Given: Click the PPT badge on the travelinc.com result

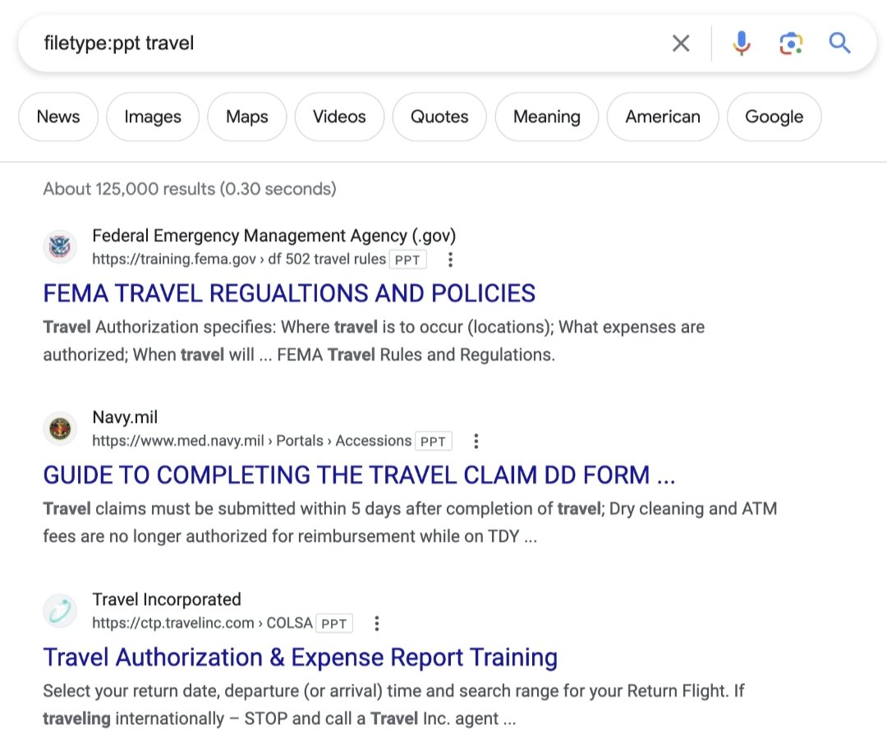Looking at the screenshot, I should coord(333,623).
